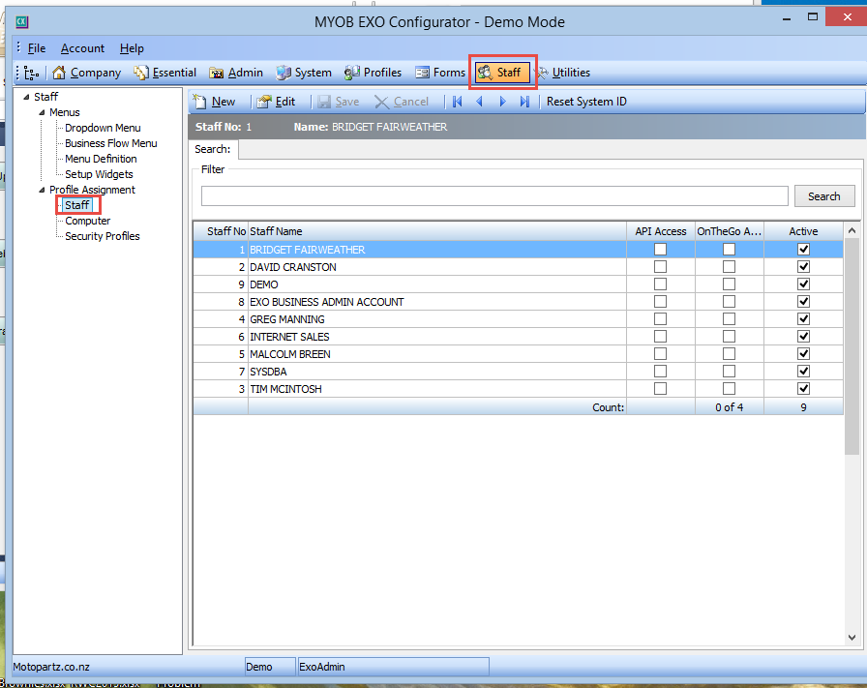Viewport: 867px width, 688px height.
Task: Select Setup Widgets in the tree
Action: 99,174
